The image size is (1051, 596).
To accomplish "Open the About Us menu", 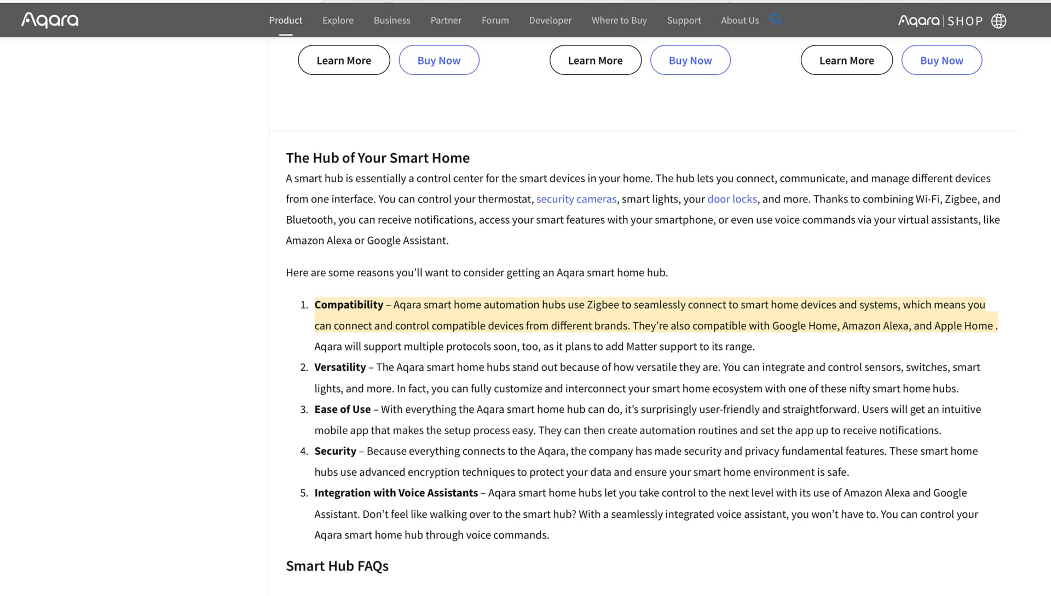I will (x=740, y=20).
